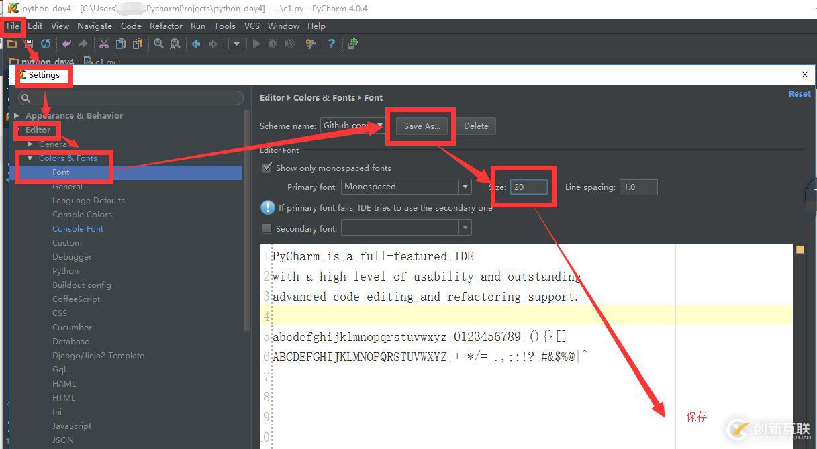The image size is (817, 449).
Task: Click the Synchronize toolbar icon
Action: 46,44
